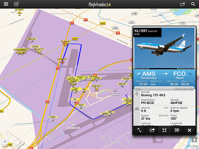Select the EZS1041 aircraft on map
Viewport: 199px width, 149px height.
97,89
